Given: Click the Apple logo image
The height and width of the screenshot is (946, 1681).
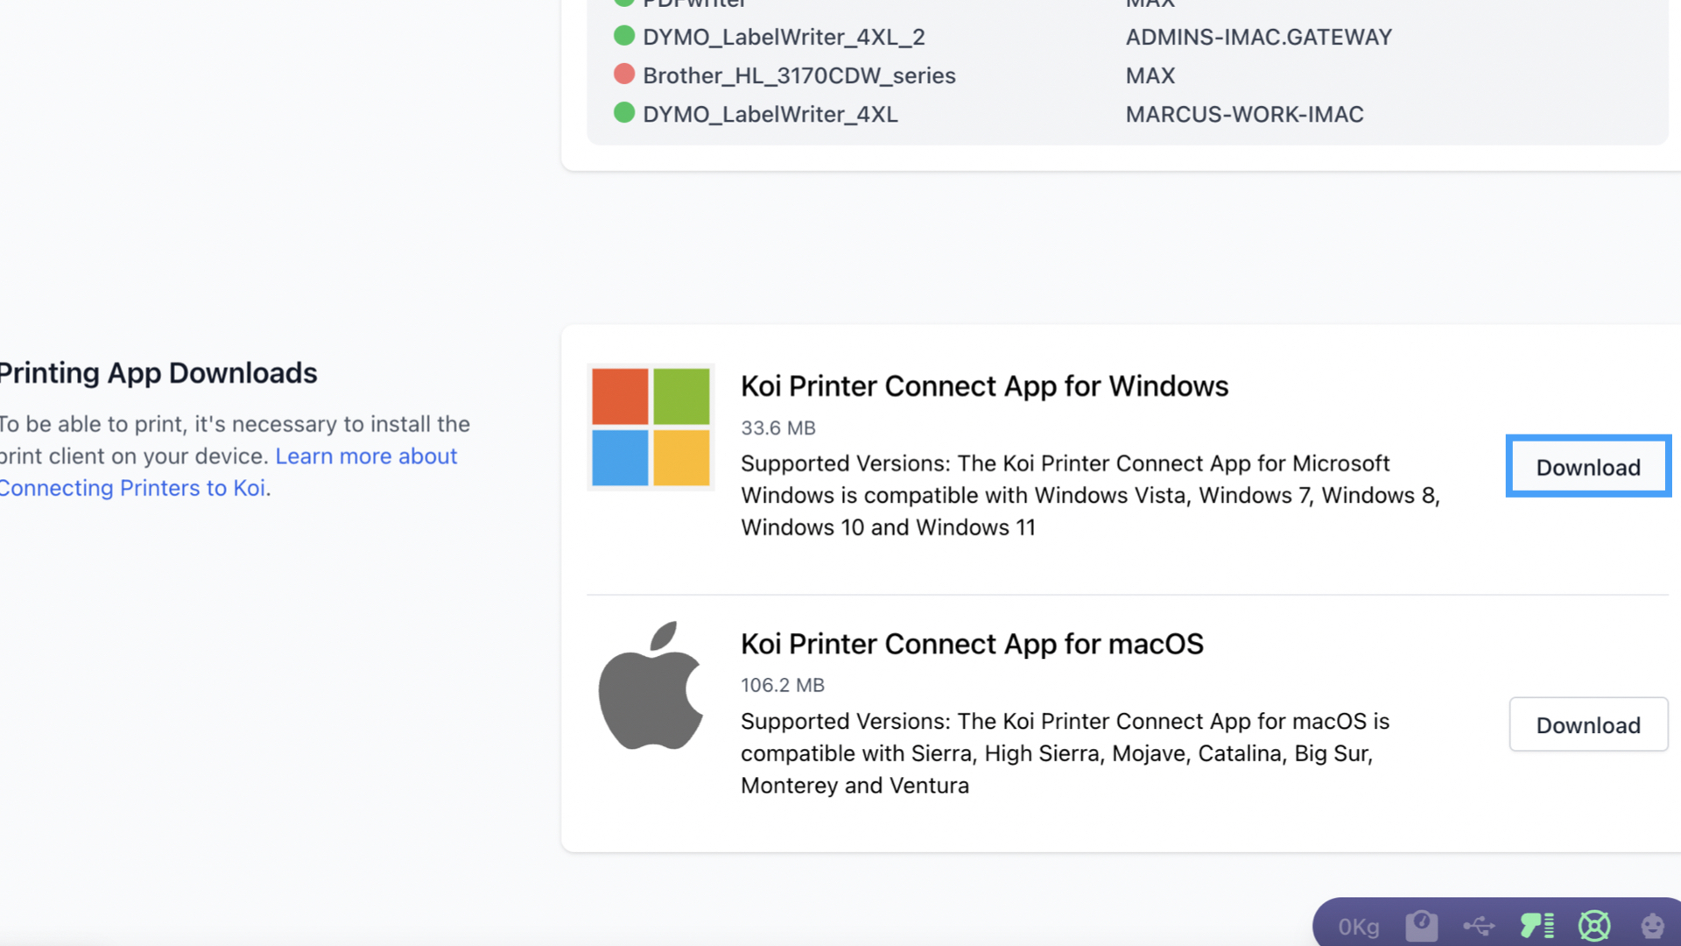Looking at the screenshot, I should click(651, 686).
